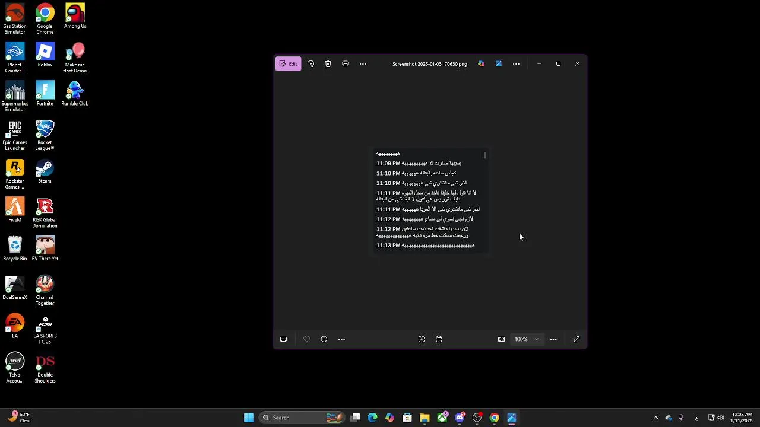The image size is (760, 427).
Task: Delete the screenshot with trash icon
Action: tap(328, 63)
